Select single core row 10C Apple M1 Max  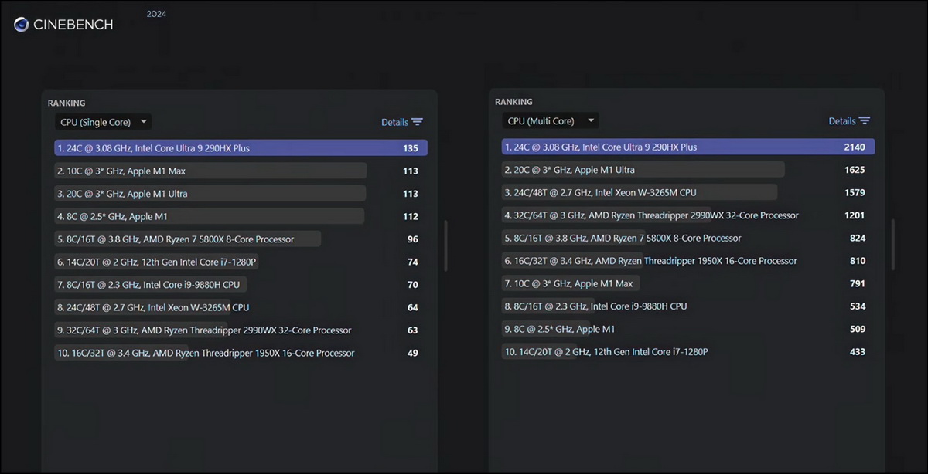click(x=241, y=171)
